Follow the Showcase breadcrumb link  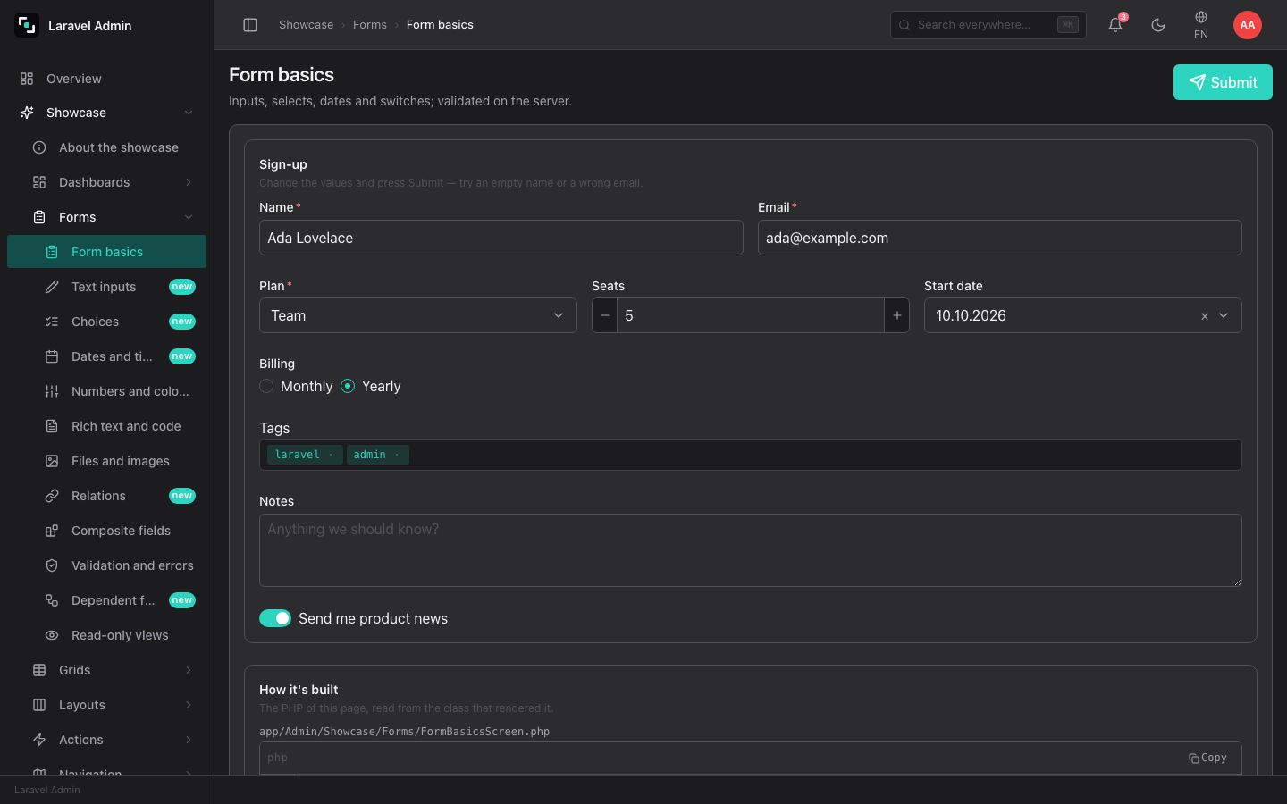click(x=306, y=25)
